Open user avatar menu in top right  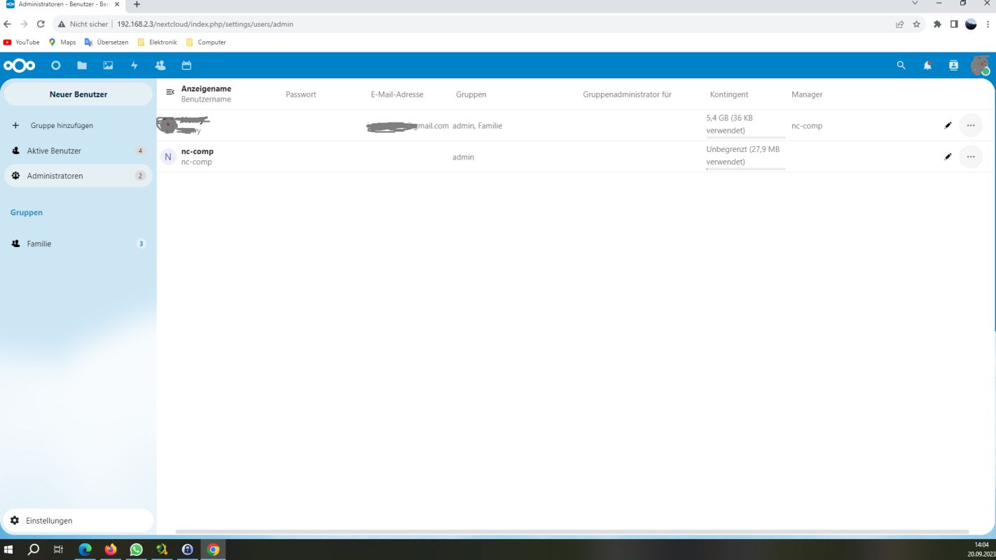click(979, 65)
